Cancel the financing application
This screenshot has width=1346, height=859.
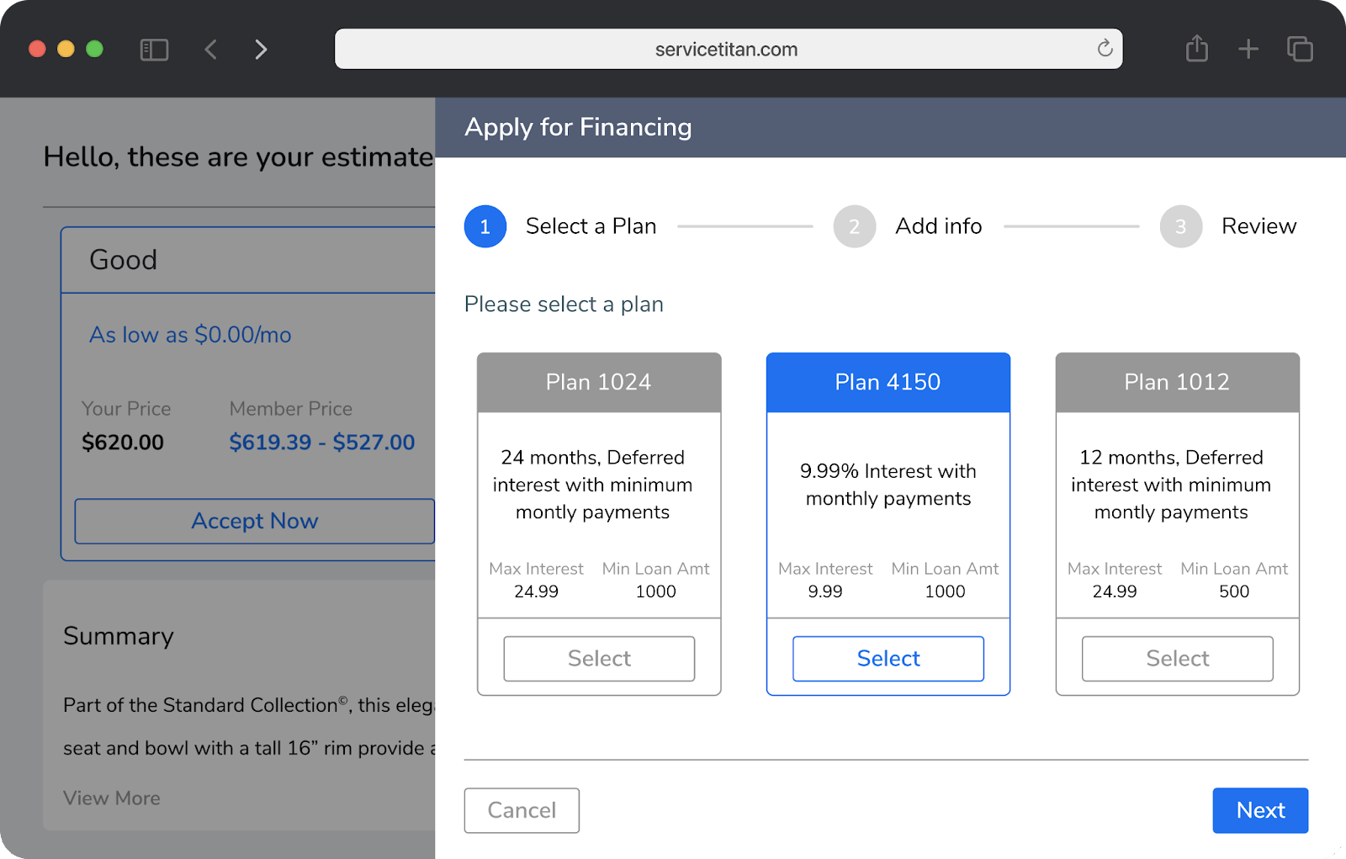coord(522,810)
